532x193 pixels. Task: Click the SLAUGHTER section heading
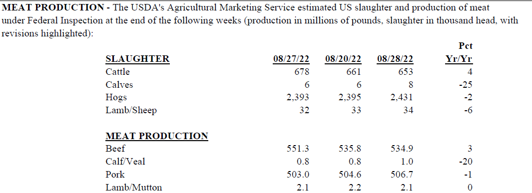pyautogui.click(x=138, y=59)
